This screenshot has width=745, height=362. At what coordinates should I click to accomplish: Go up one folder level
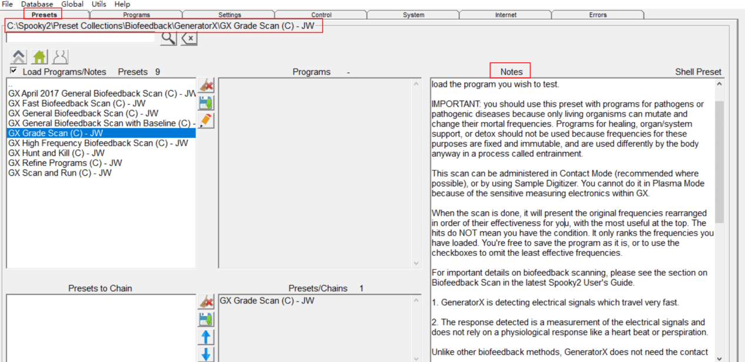click(19, 57)
